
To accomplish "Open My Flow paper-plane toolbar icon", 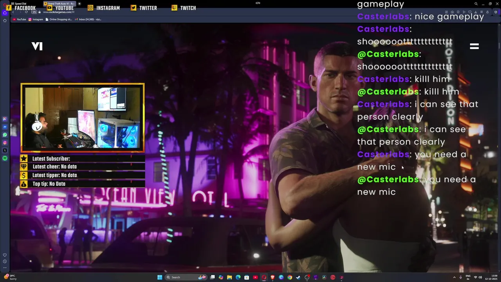I will tap(464, 12).
